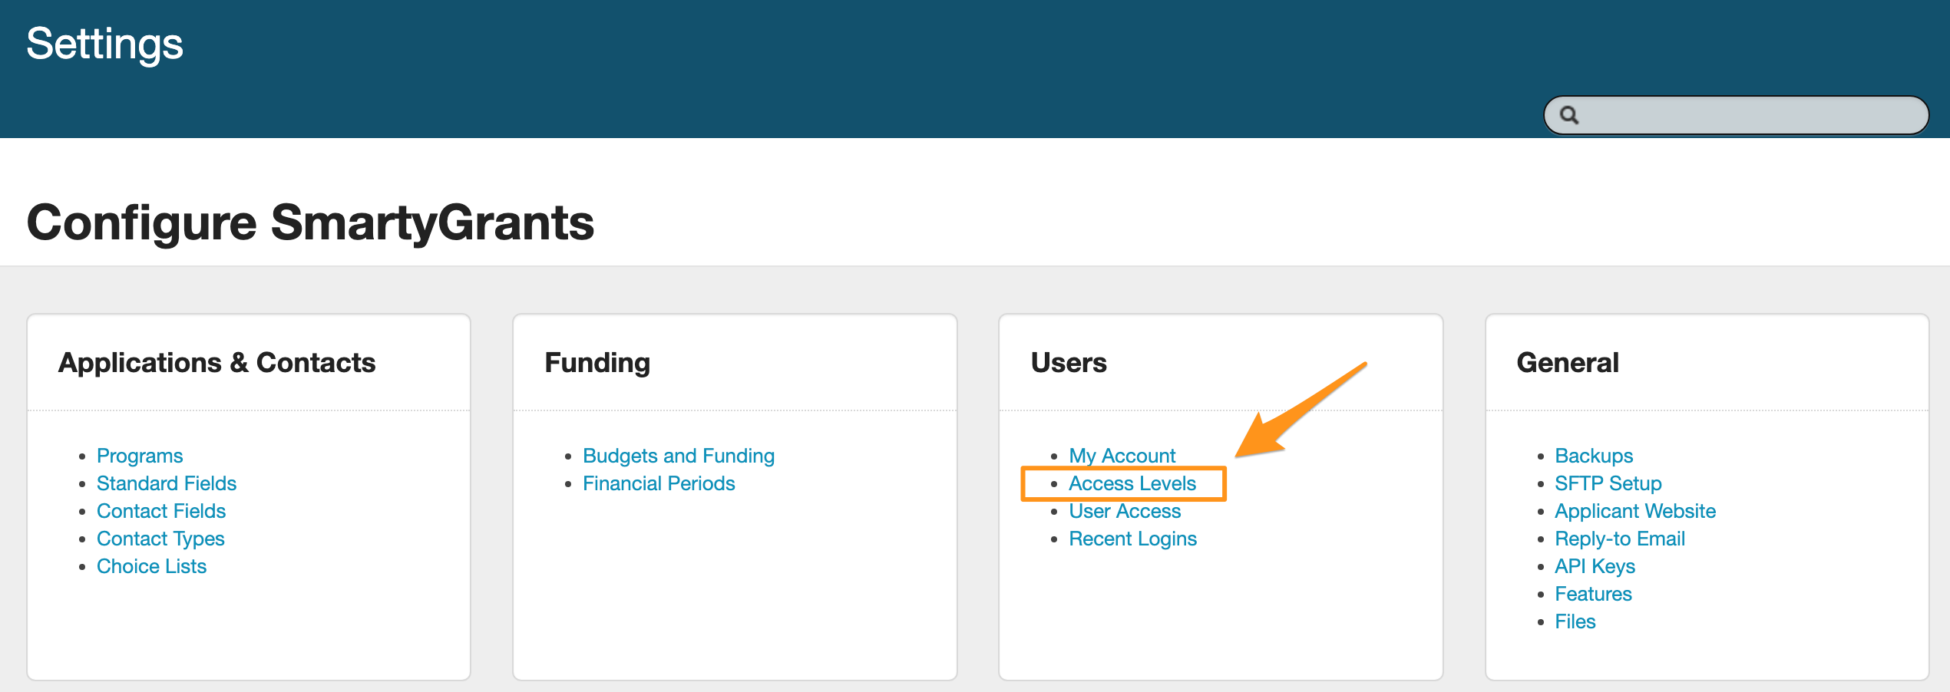Go to Contact Fields

click(161, 511)
